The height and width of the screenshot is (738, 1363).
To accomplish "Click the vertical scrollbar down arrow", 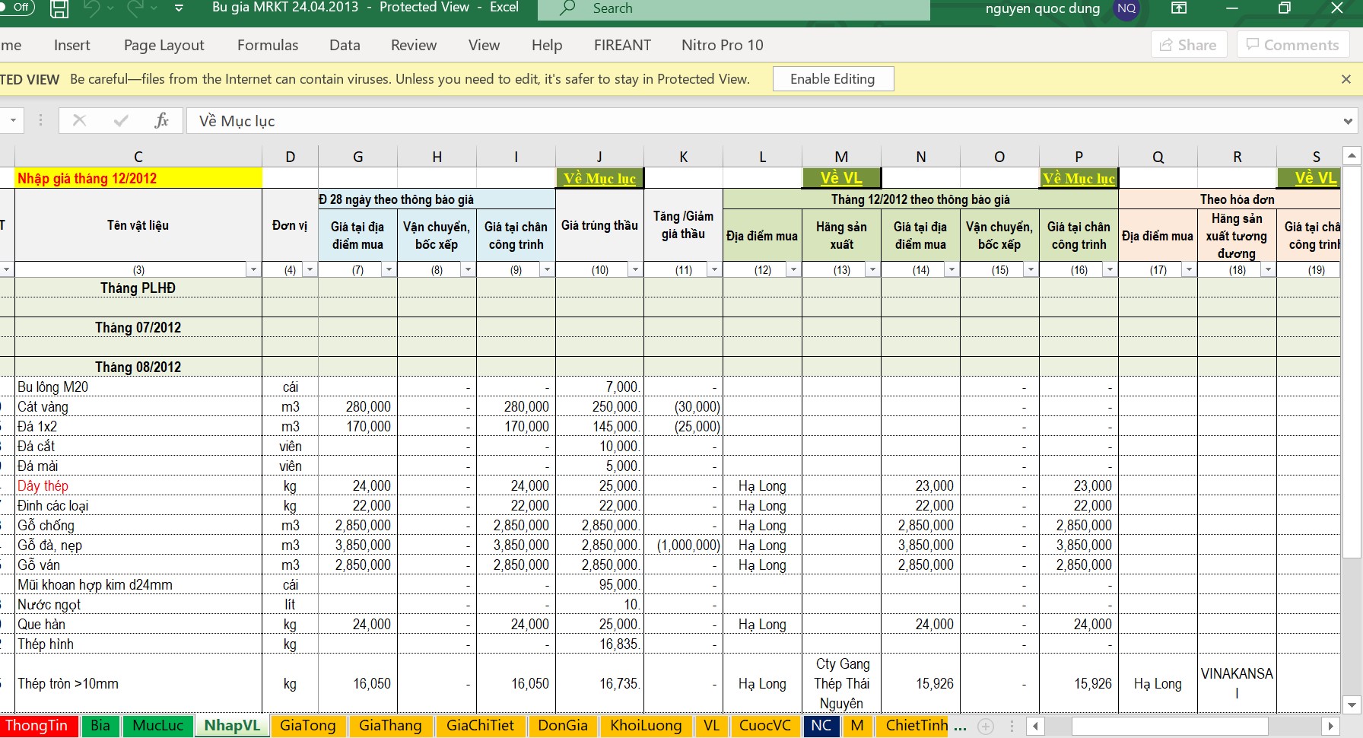I will [1352, 705].
